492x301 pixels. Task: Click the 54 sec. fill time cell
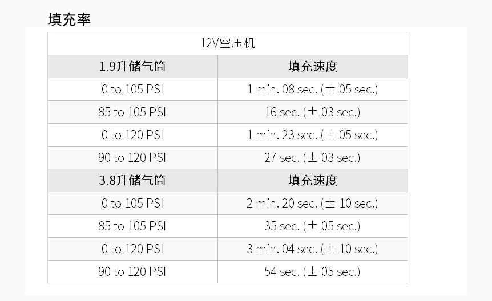(313, 271)
